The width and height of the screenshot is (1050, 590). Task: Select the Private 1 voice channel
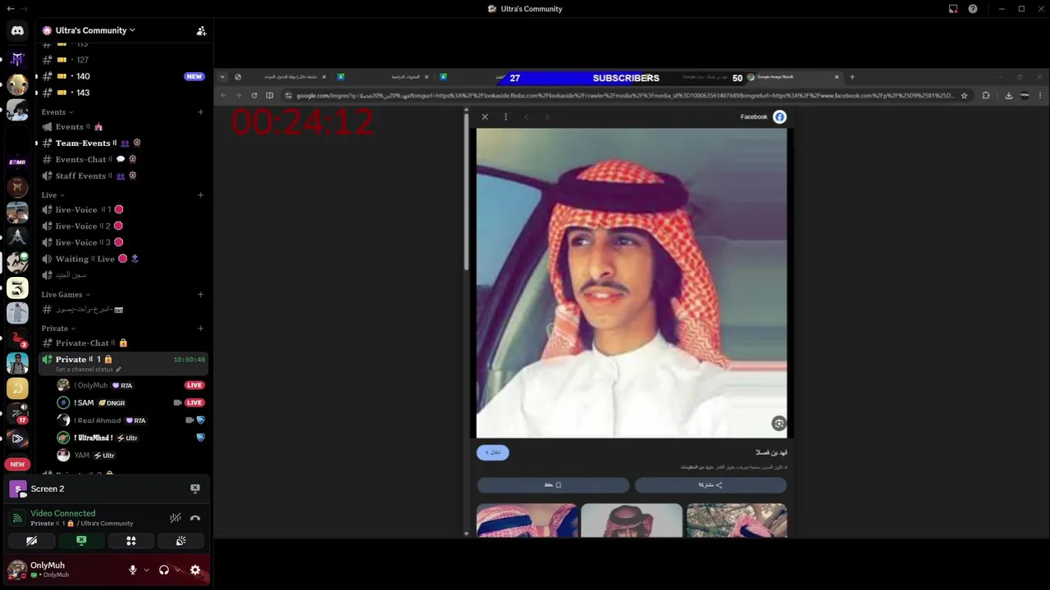122,363
